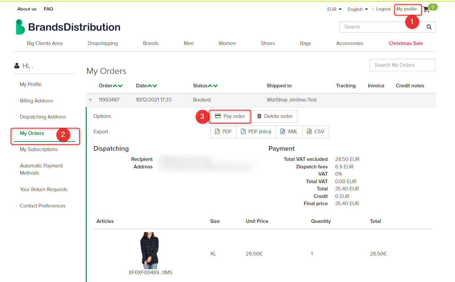Click the Booked status cell
The height and width of the screenshot is (282, 455).
202,100
